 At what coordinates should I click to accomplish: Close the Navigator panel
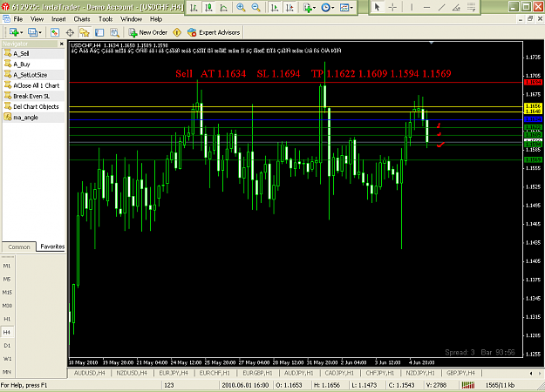[x=62, y=44]
